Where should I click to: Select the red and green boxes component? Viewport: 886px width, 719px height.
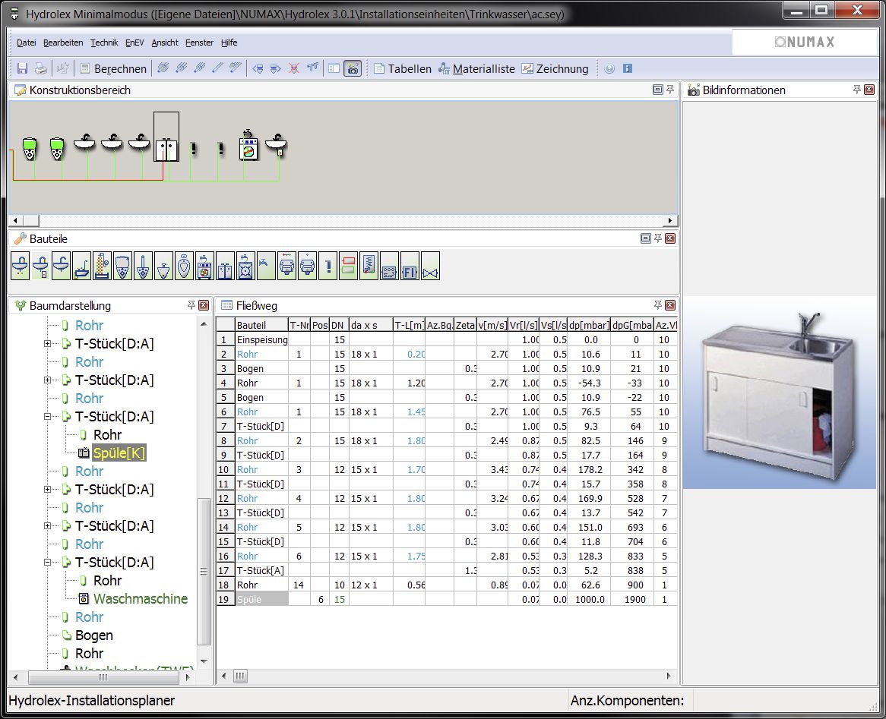point(348,266)
